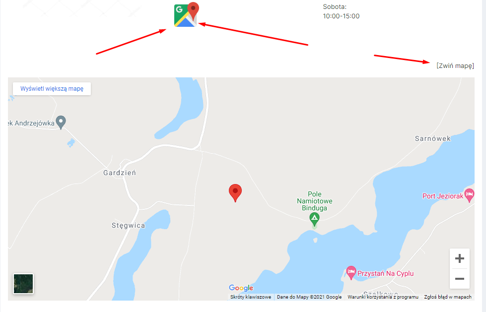Viewport: 486px width, 312px height.
Task: Switch to satellite view thumbnail
Action: tap(23, 284)
